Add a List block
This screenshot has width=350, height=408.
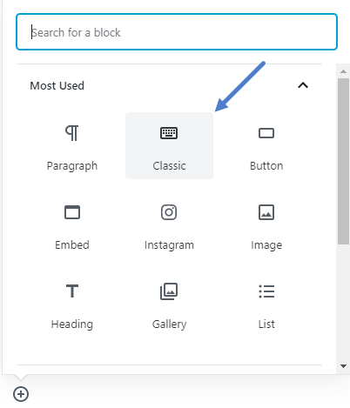click(266, 304)
